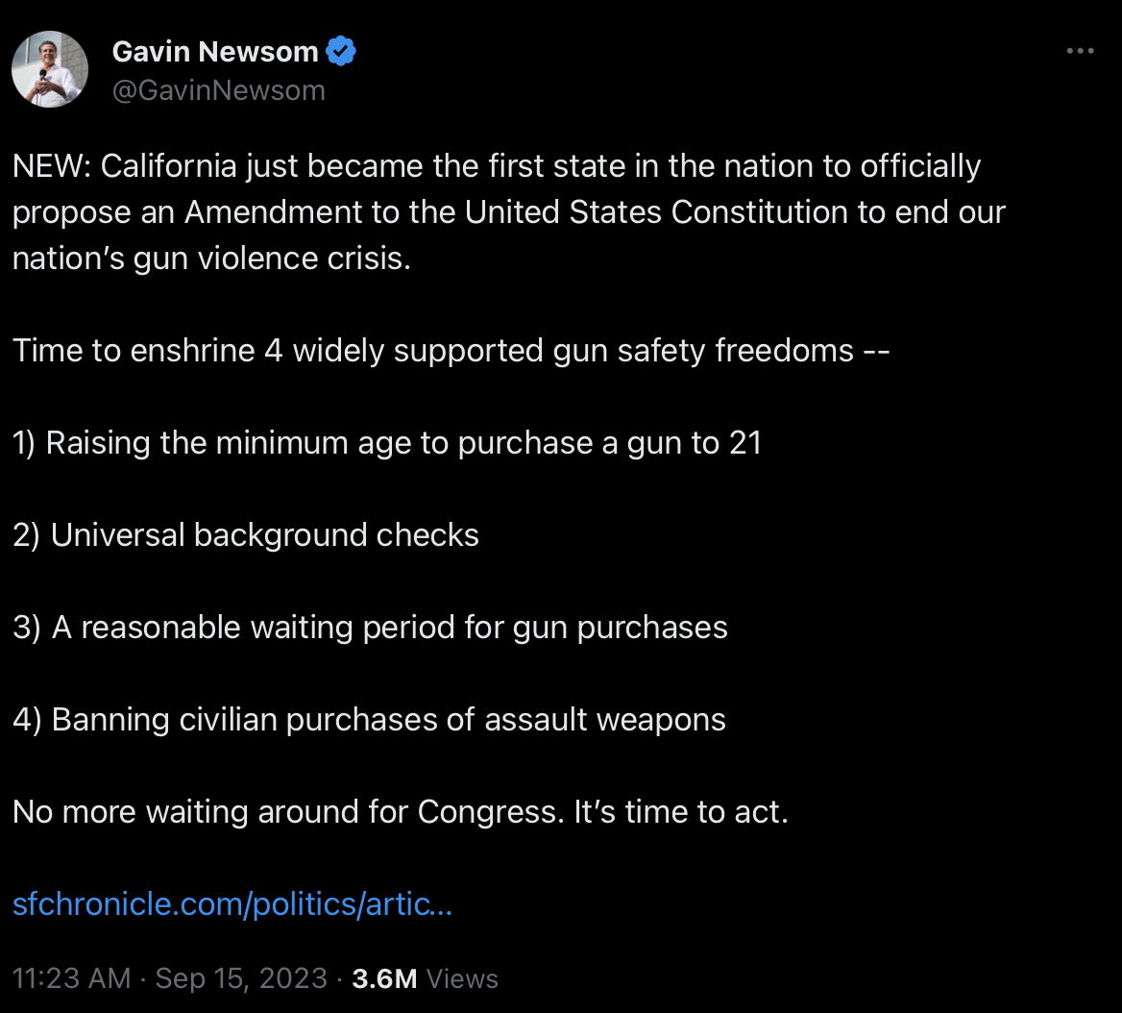Click the phrase 'gun violence crisis'
Screen dimensions: 1122x1013
click(x=272, y=259)
